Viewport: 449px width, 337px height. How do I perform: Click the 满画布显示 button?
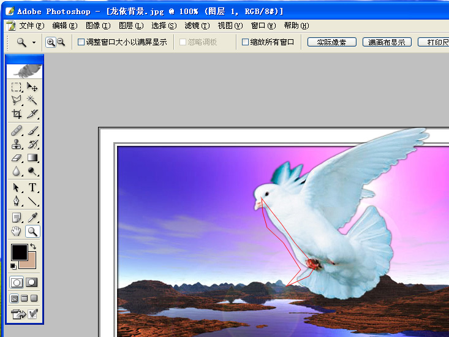click(x=387, y=42)
